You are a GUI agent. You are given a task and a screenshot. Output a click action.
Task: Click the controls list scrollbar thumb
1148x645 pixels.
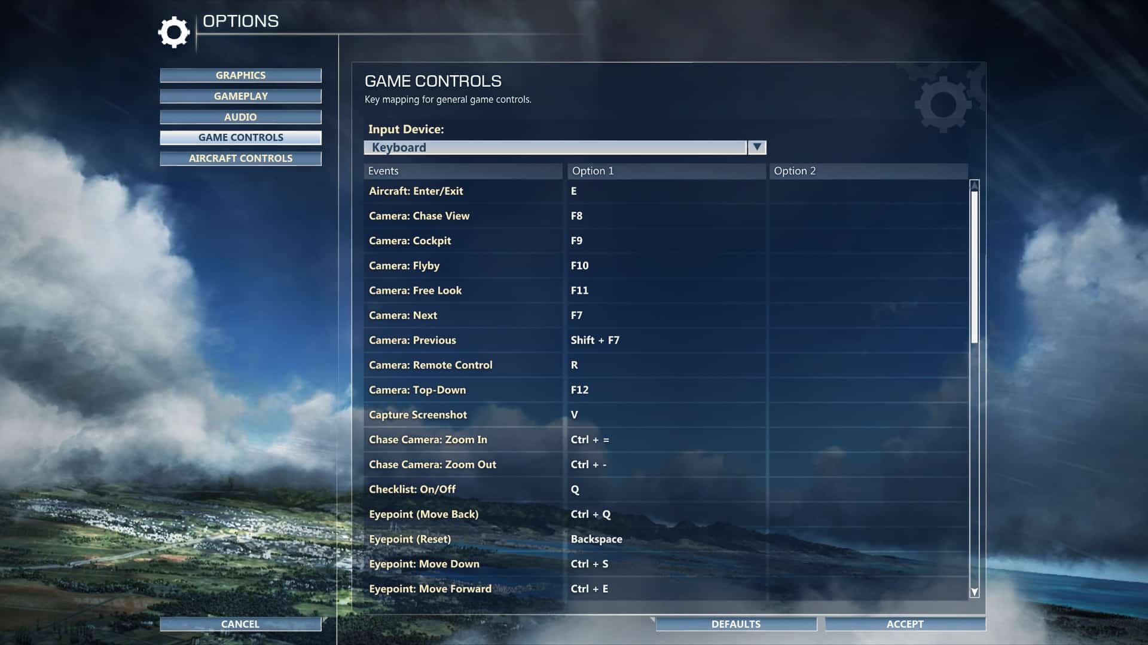coord(974,266)
